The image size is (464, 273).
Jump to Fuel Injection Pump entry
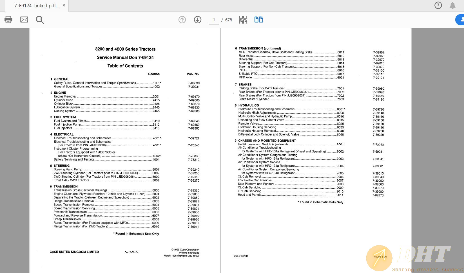coord(67,125)
